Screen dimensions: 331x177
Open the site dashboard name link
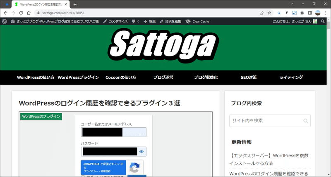(55, 22)
